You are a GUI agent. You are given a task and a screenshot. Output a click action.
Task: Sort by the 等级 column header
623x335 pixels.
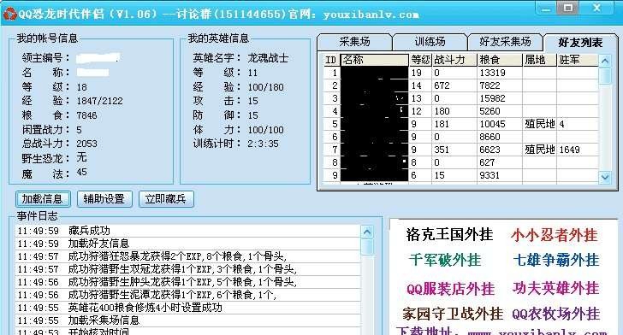(x=421, y=60)
